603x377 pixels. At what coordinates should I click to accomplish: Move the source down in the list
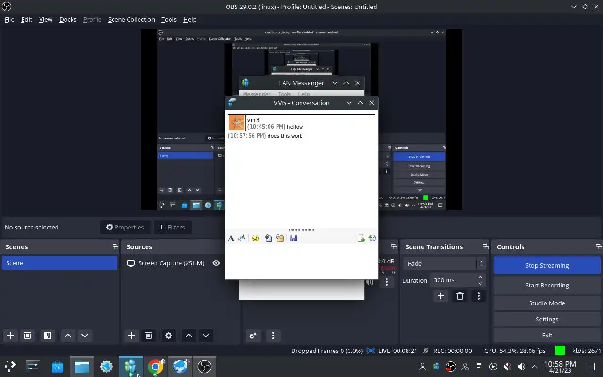[x=206, y=336]
